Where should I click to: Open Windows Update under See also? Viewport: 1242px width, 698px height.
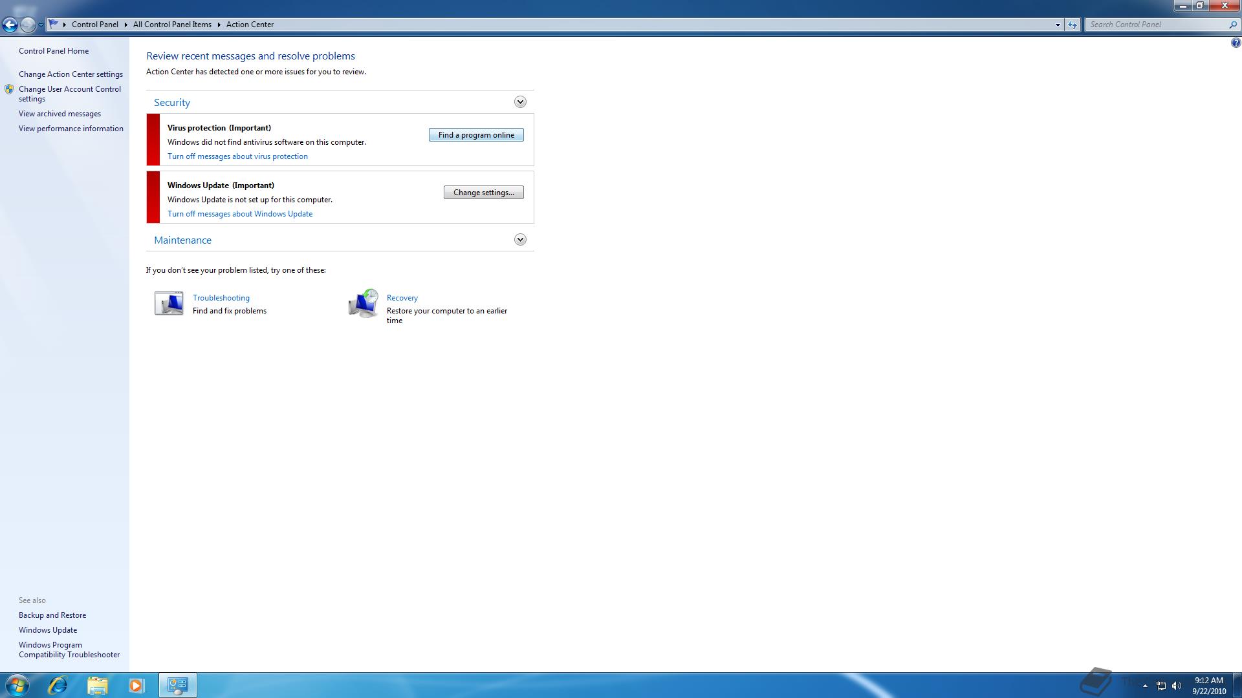click(x=48, y=630)
